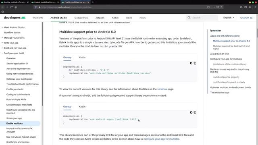Image resolution: width=258 pixels, height=145 pixels.
Task: Click the Oturum aç sign-in link
Action: coord(246,18)
